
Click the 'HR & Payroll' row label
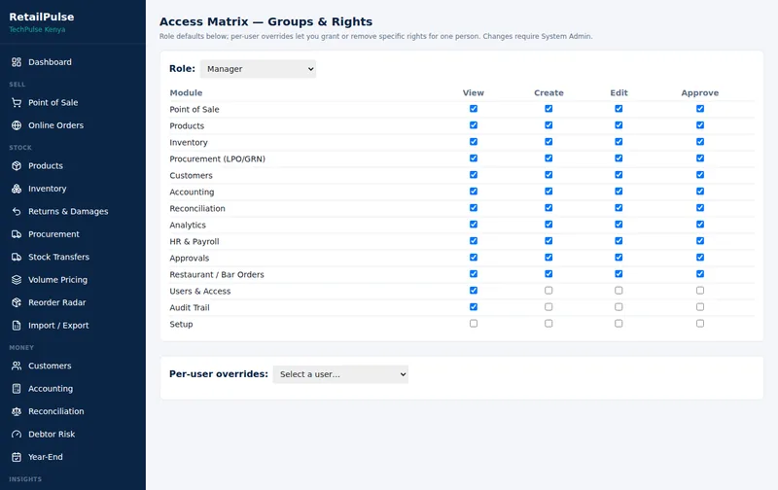tap(194, 241)
